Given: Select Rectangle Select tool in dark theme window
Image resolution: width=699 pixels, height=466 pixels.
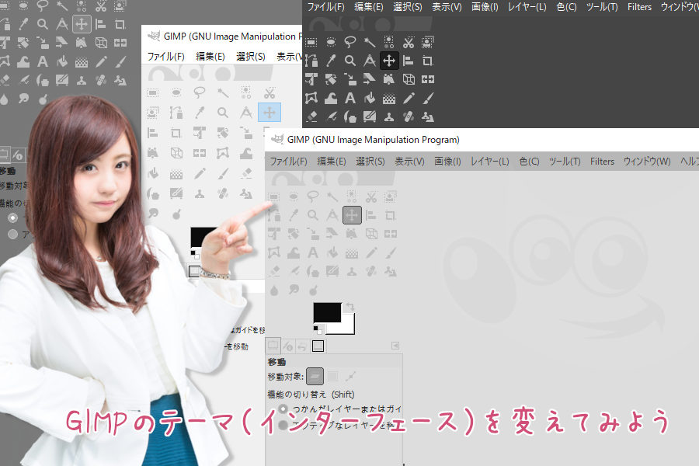Looking at the screenshot, I should point(311,43).
